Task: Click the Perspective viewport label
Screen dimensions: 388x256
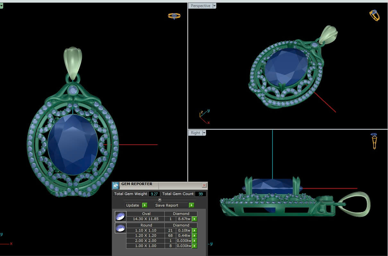Action: tap(201, 6)
